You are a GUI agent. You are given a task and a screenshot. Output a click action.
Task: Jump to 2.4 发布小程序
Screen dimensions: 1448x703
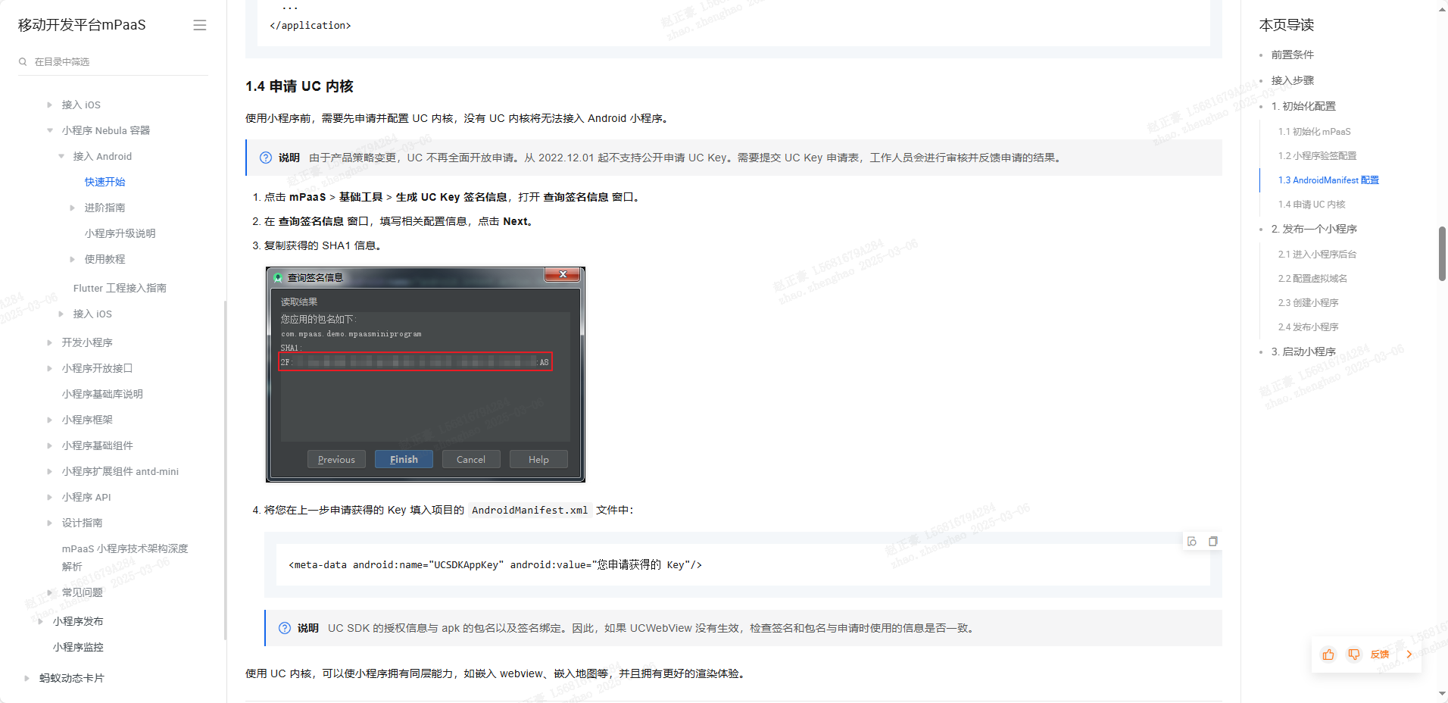coord(1308,327)
